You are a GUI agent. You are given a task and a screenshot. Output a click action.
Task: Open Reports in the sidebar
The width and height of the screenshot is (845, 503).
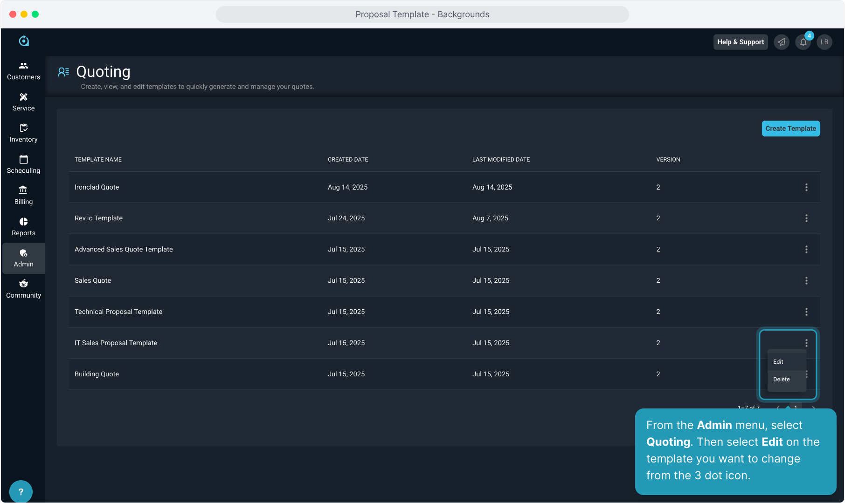pos(23,227)
